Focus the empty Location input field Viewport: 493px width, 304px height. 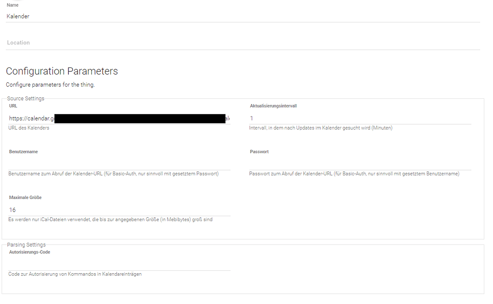243,43
